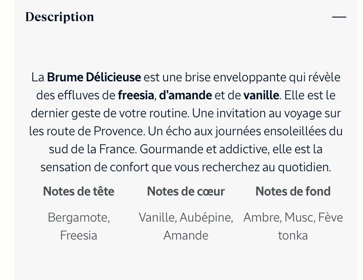Select "Amande" under Notes de cœur

click(x=186, y=236)
